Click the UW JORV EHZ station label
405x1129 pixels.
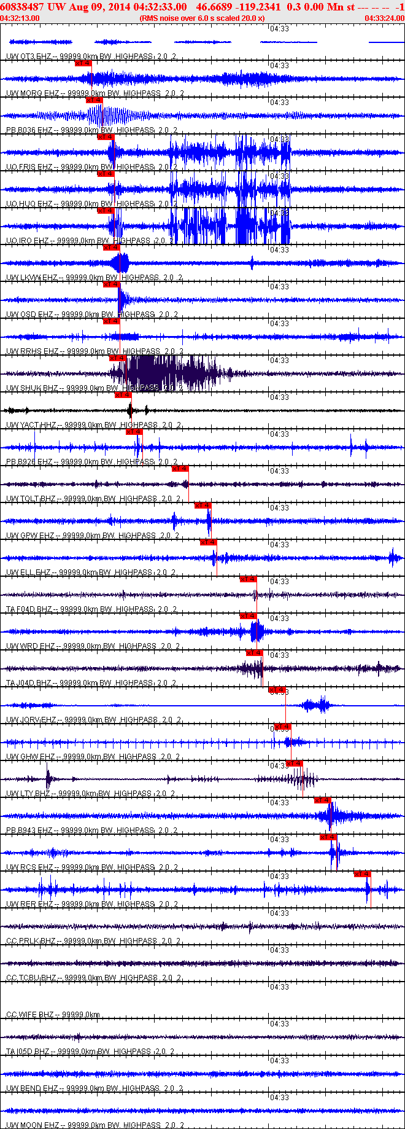tap(31, 719)
